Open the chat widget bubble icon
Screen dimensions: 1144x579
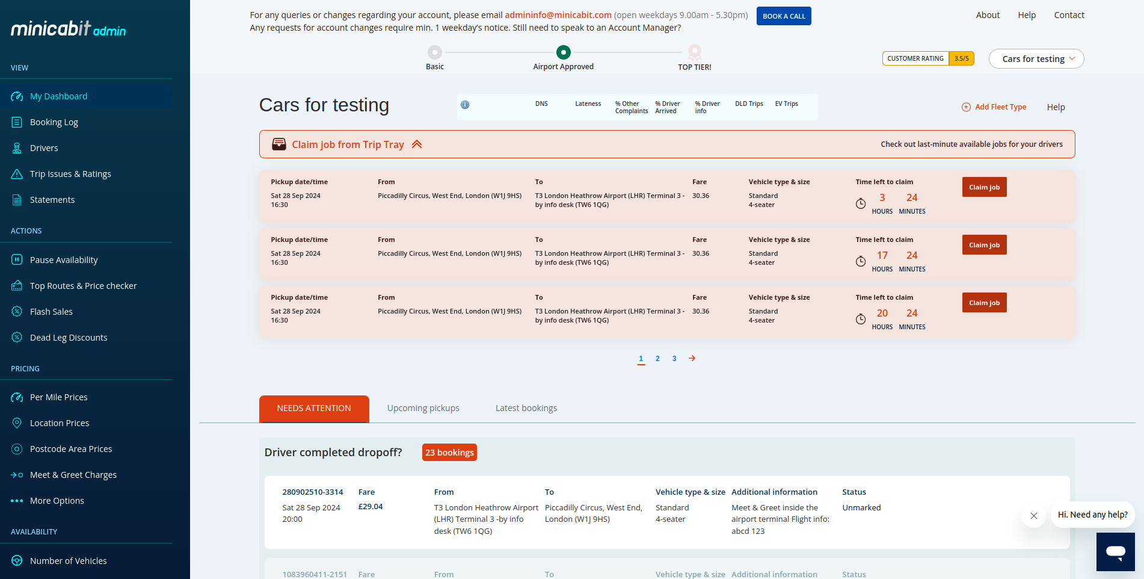tap(1116, 552)
